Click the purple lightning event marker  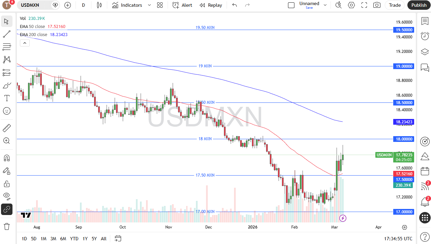[343, 218]
